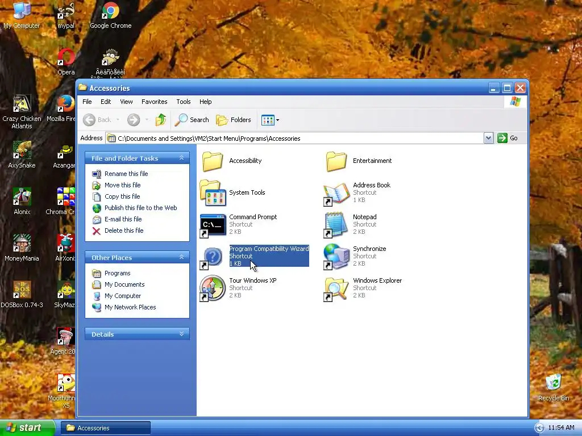Image resolution: width=582 pixels, height=436 pixels.
Task: Select the Google Chrome desktop icon
Action: 111,15
